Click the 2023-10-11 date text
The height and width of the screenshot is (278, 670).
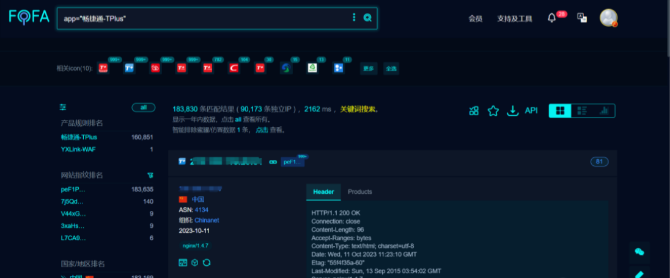pyautogui.click(x=194, y=230)
